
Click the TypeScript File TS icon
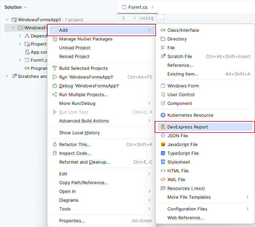[163, 153]
